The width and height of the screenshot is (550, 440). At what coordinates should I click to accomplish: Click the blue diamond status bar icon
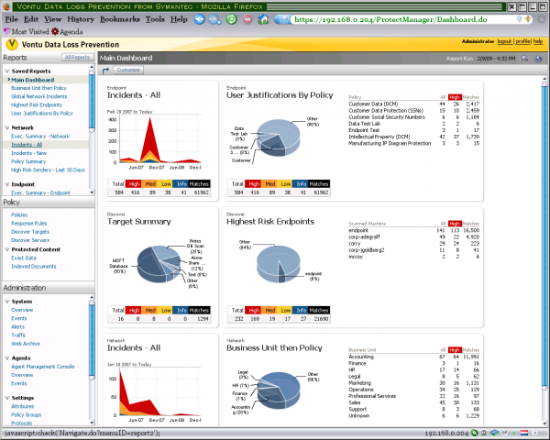[494, 433]
